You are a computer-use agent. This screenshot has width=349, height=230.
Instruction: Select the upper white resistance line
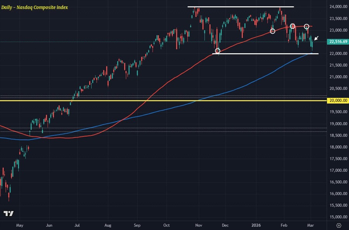coord(240,7)
